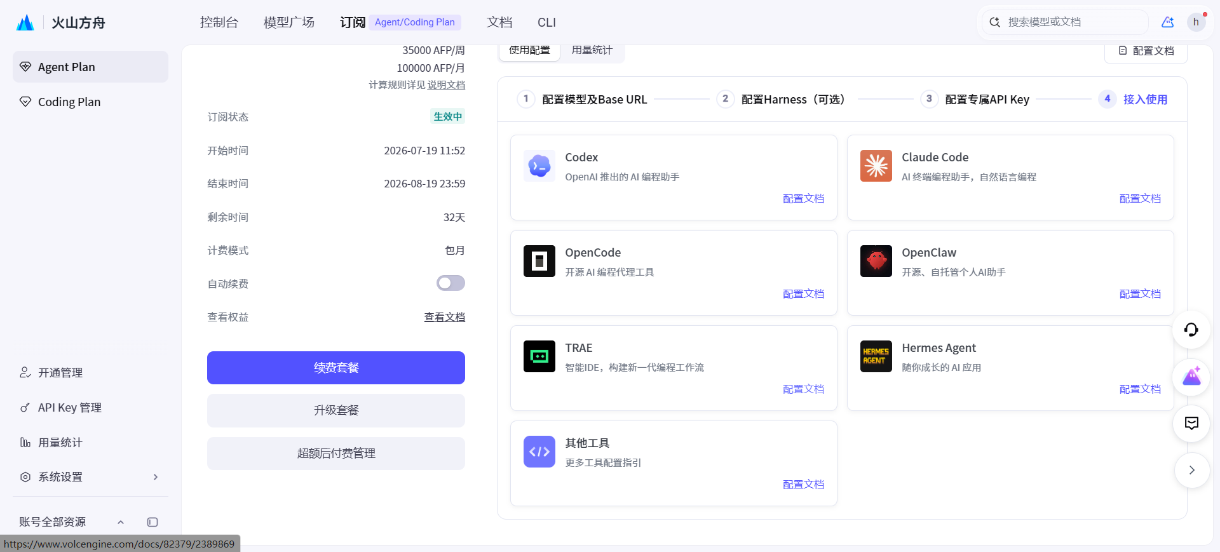Screen dimensions: 1220x552
Task: Expand the floating right chevron button
Action: [1191, 470]
